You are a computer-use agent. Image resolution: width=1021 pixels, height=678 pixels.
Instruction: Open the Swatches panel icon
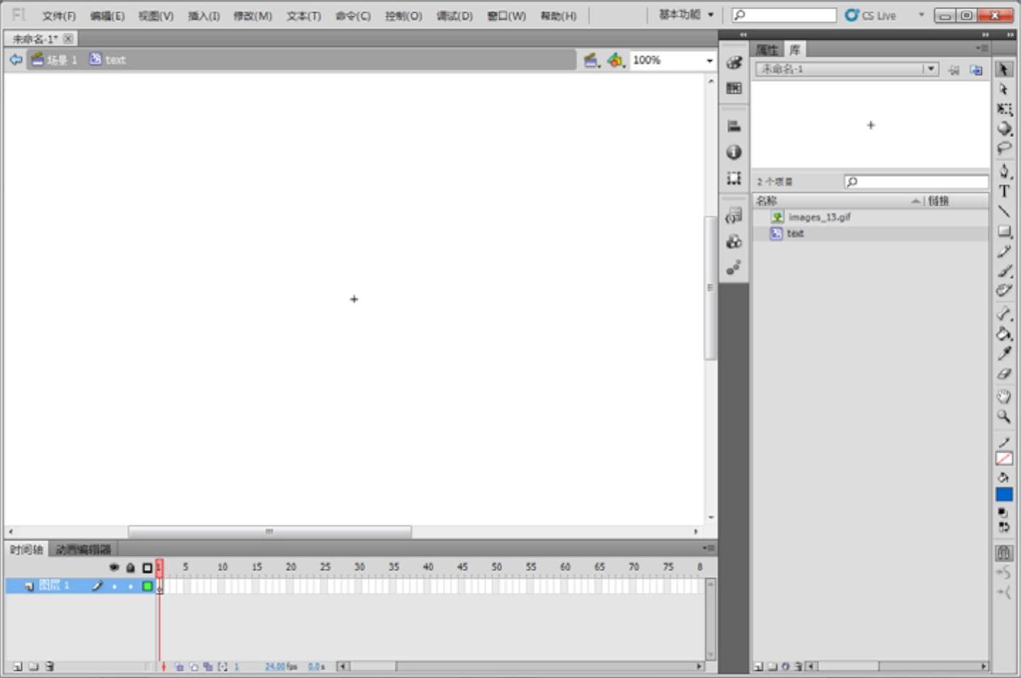(x=734, y=88)
